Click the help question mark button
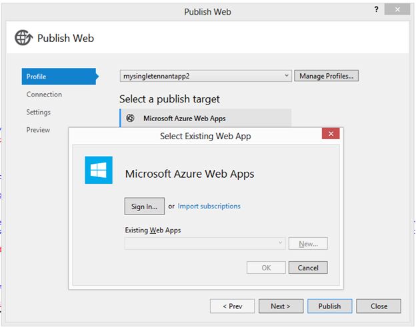Viewport: 416px width, 327px height. (376, 10)
